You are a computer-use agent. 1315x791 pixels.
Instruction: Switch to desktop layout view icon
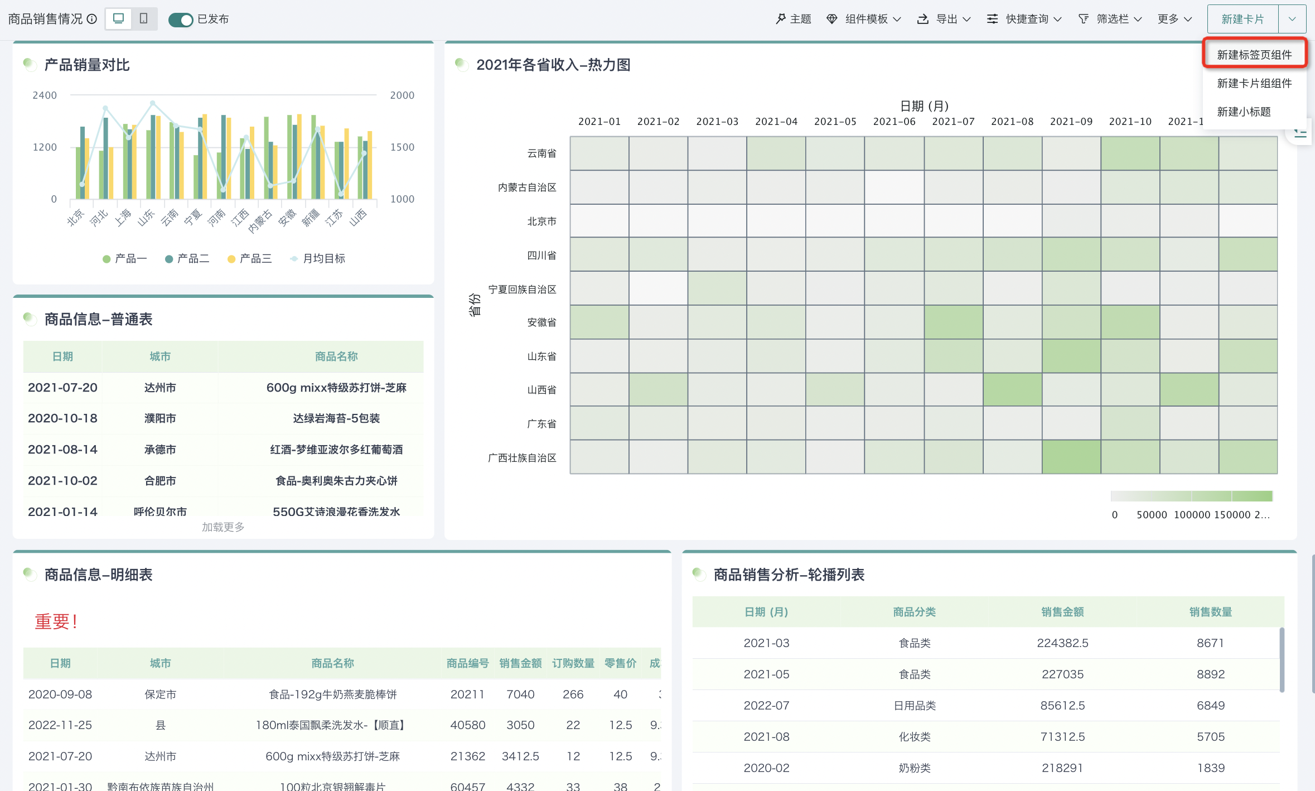click(x=118, y=18)
